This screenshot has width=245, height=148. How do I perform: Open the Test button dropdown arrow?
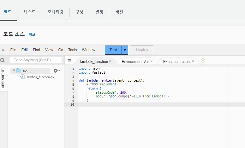pyautogui.click(x=125, y=50)
